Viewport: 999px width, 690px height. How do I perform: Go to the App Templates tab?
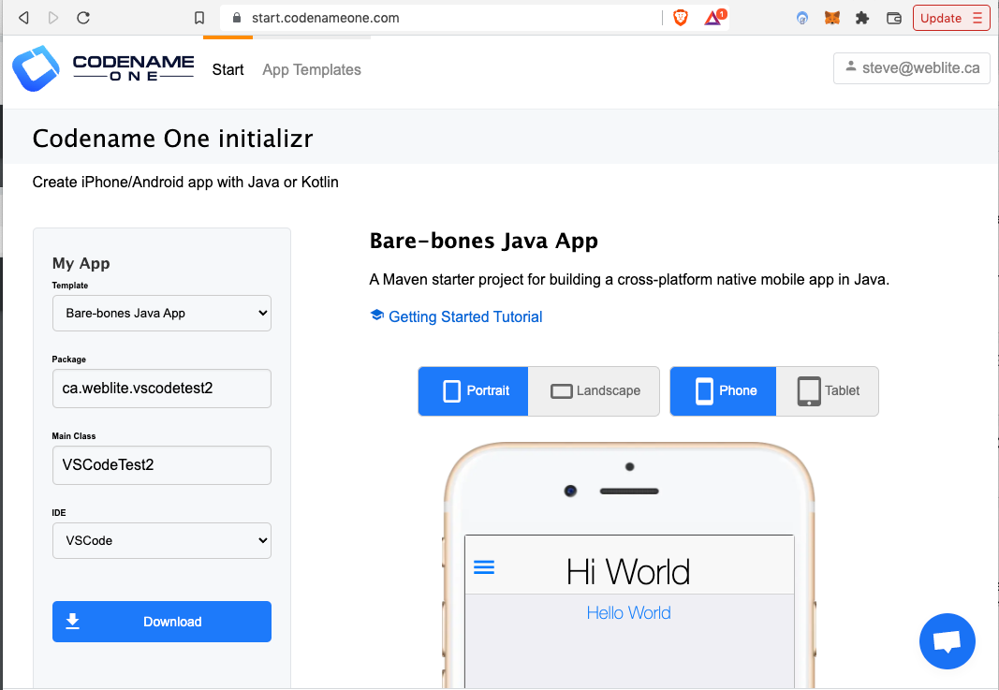click(x=312, y=70)
